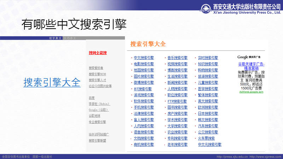Image resolution: width=283 pixels, height=159 pixels.
Task: Click 老年搜索引擎 link
Action: (178, 145)
